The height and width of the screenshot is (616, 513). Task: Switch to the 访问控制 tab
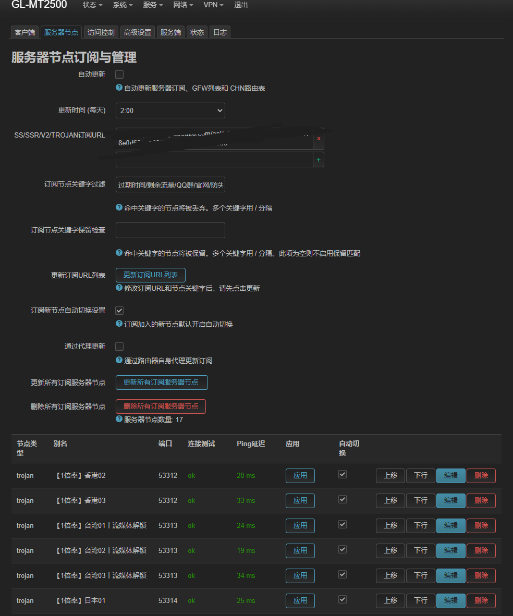click(101, 32)
